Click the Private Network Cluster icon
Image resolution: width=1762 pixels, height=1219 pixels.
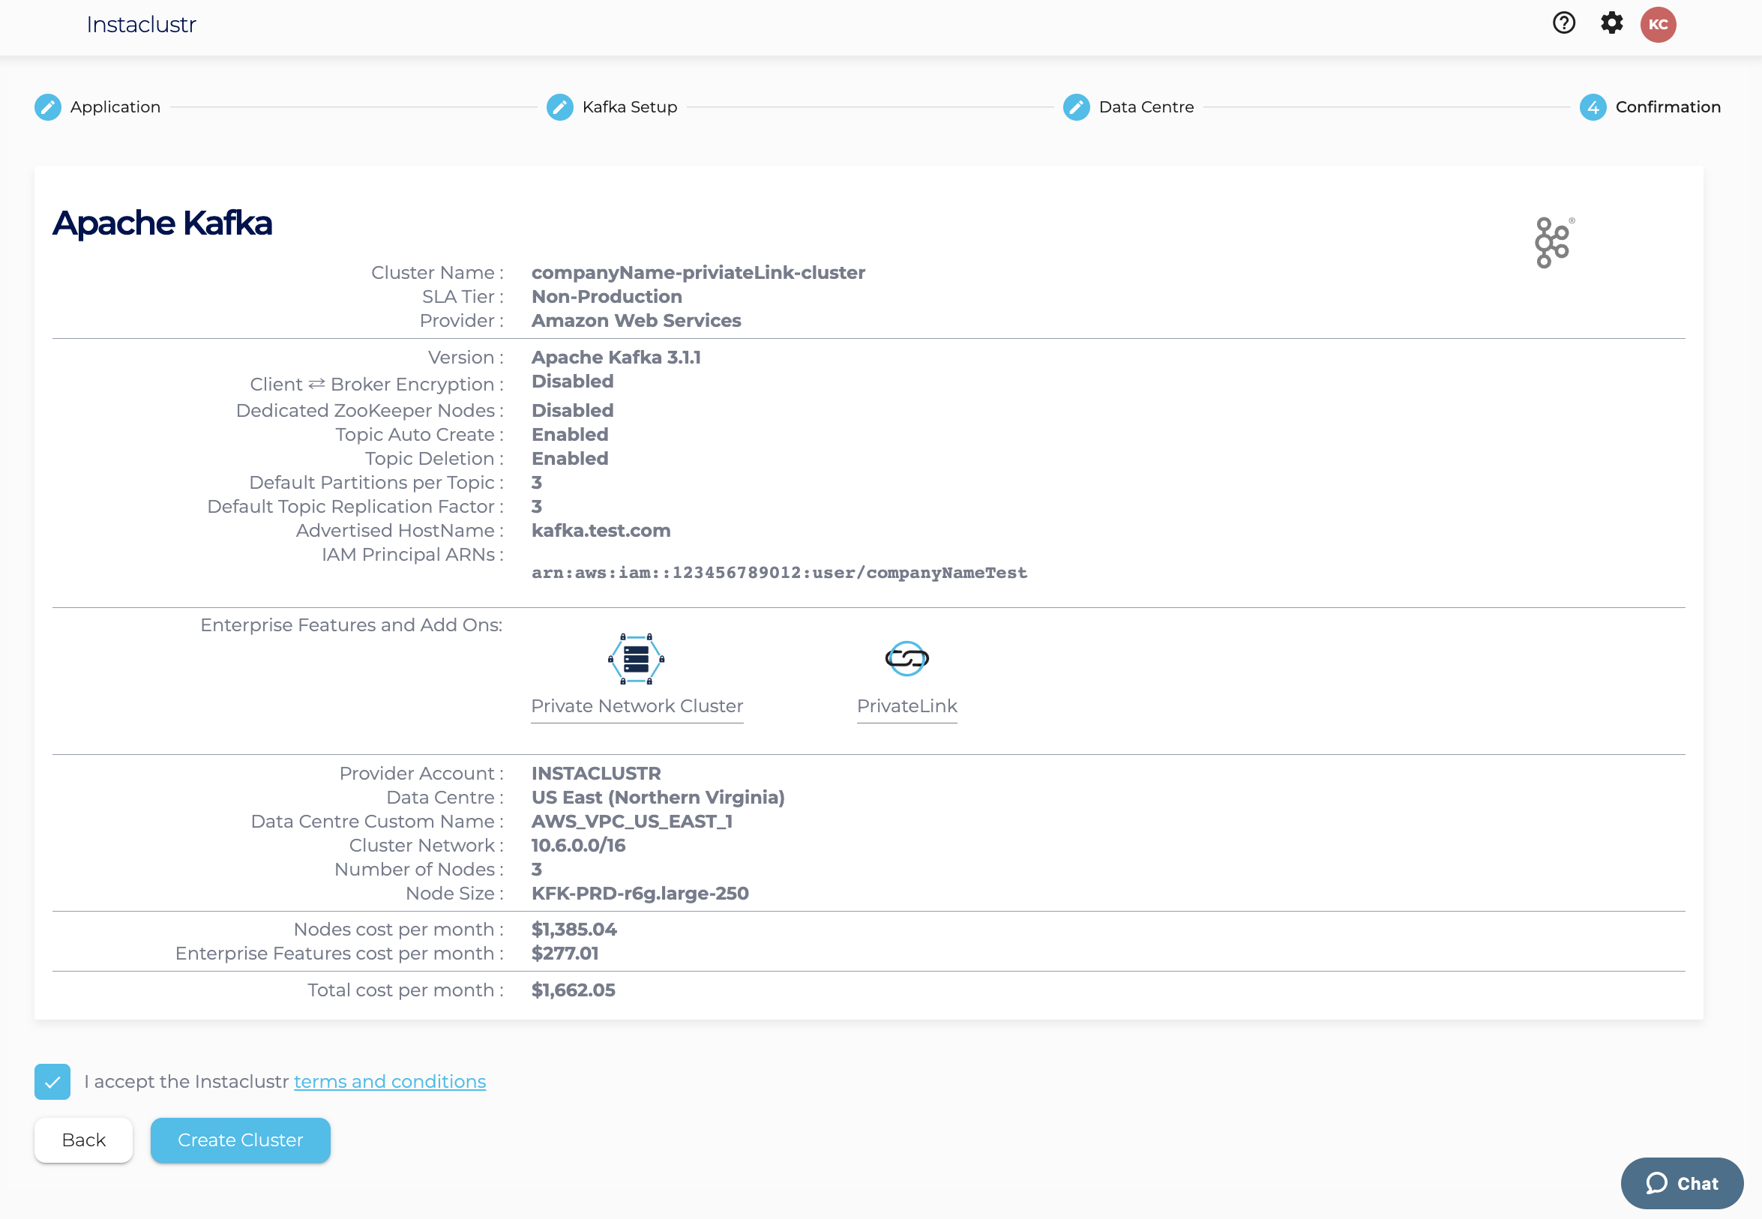[636, 658]
